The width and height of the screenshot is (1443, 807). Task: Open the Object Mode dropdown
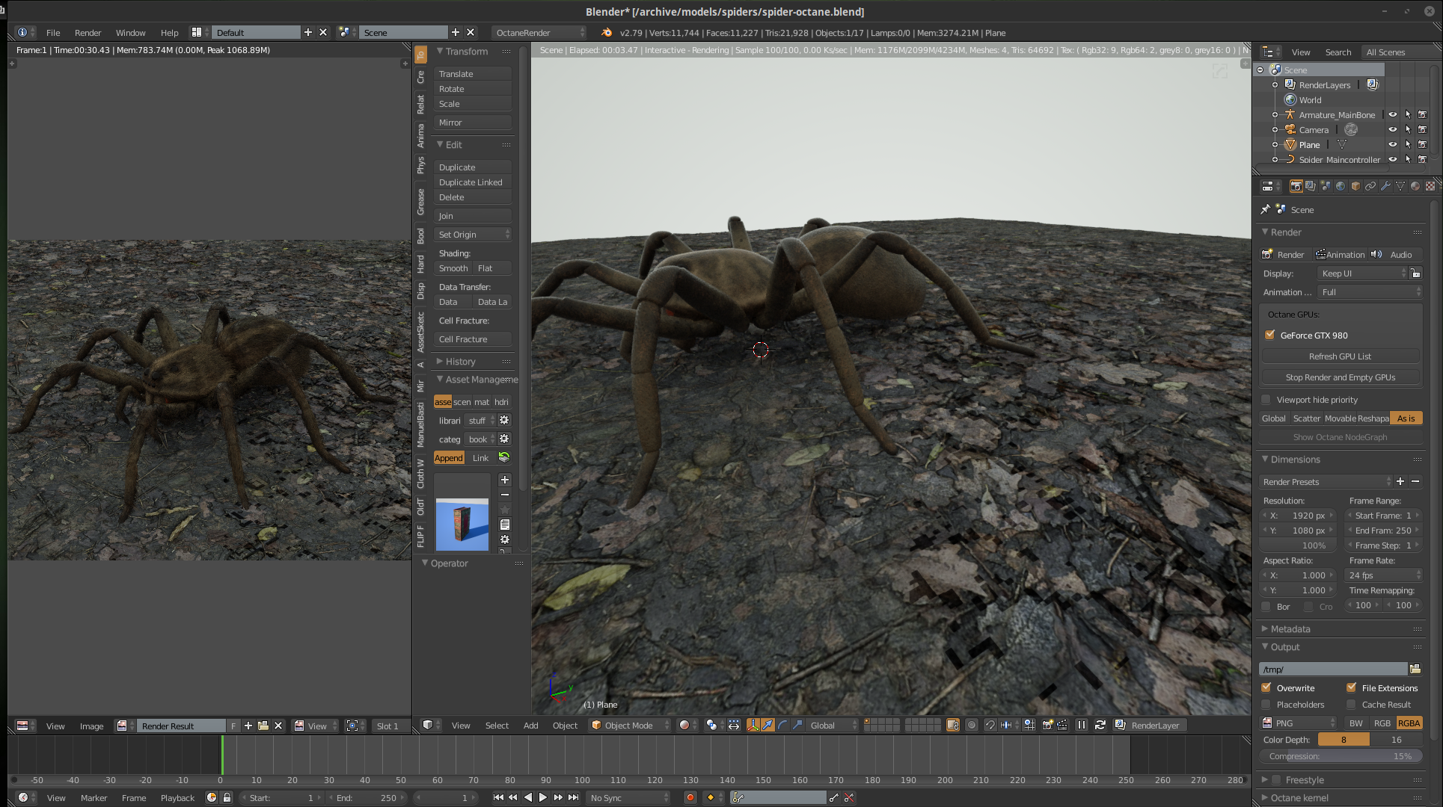(x=628, y=726)
